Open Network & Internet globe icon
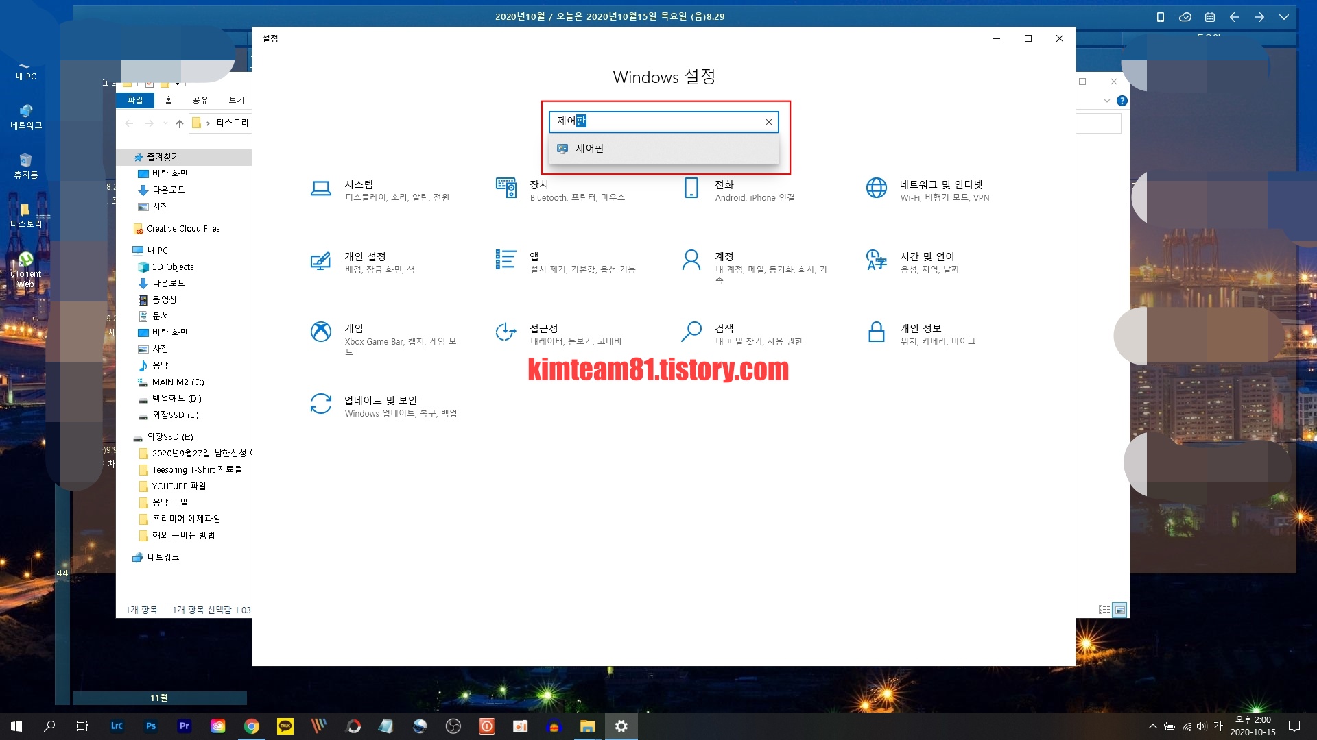 click(x=876, y=188)
